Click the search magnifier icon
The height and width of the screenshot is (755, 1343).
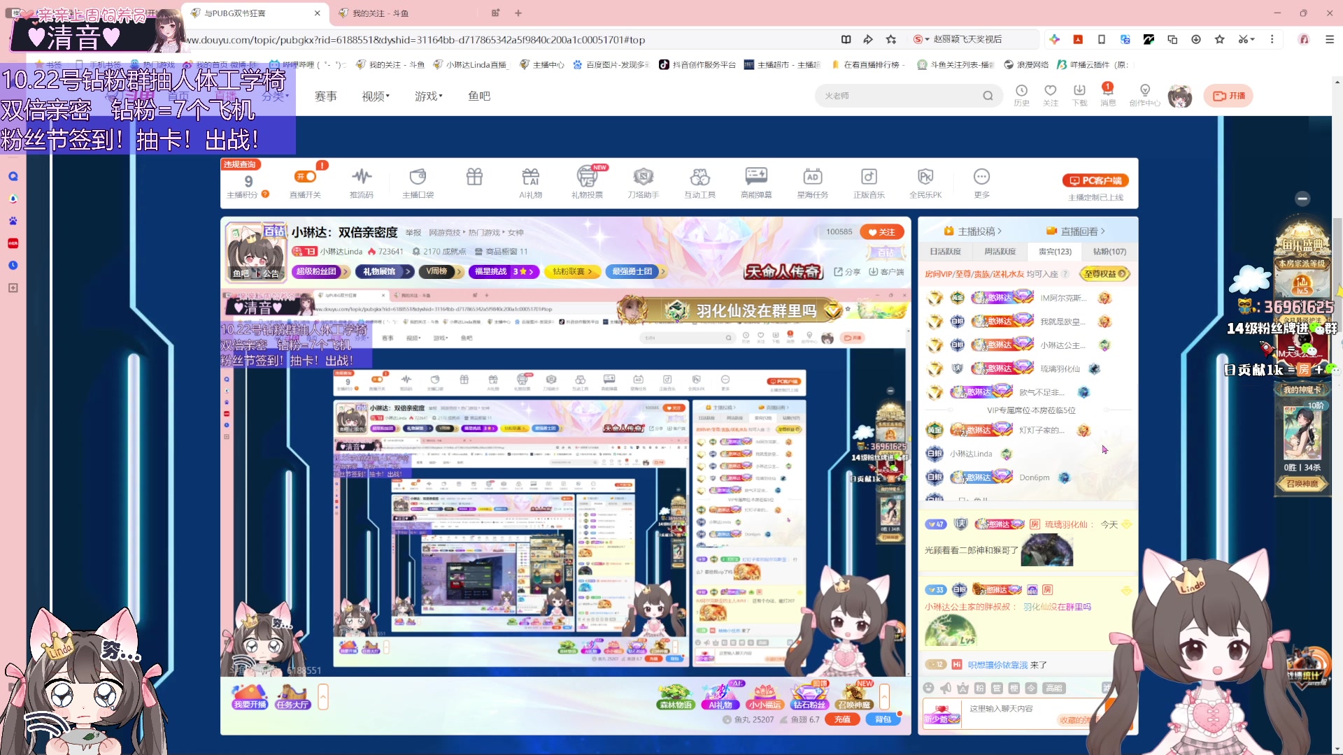point(988,96)
